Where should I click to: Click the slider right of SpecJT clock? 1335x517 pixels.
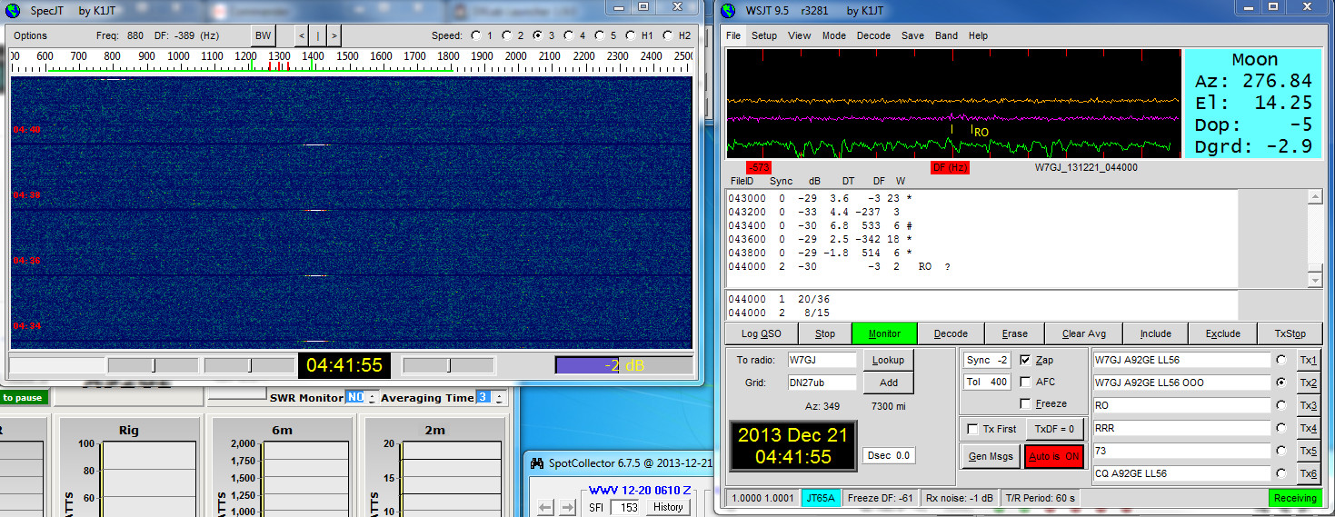pos(448,365)
